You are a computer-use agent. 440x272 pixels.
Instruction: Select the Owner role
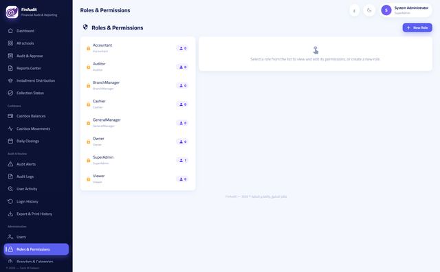(x=137, y=141)
